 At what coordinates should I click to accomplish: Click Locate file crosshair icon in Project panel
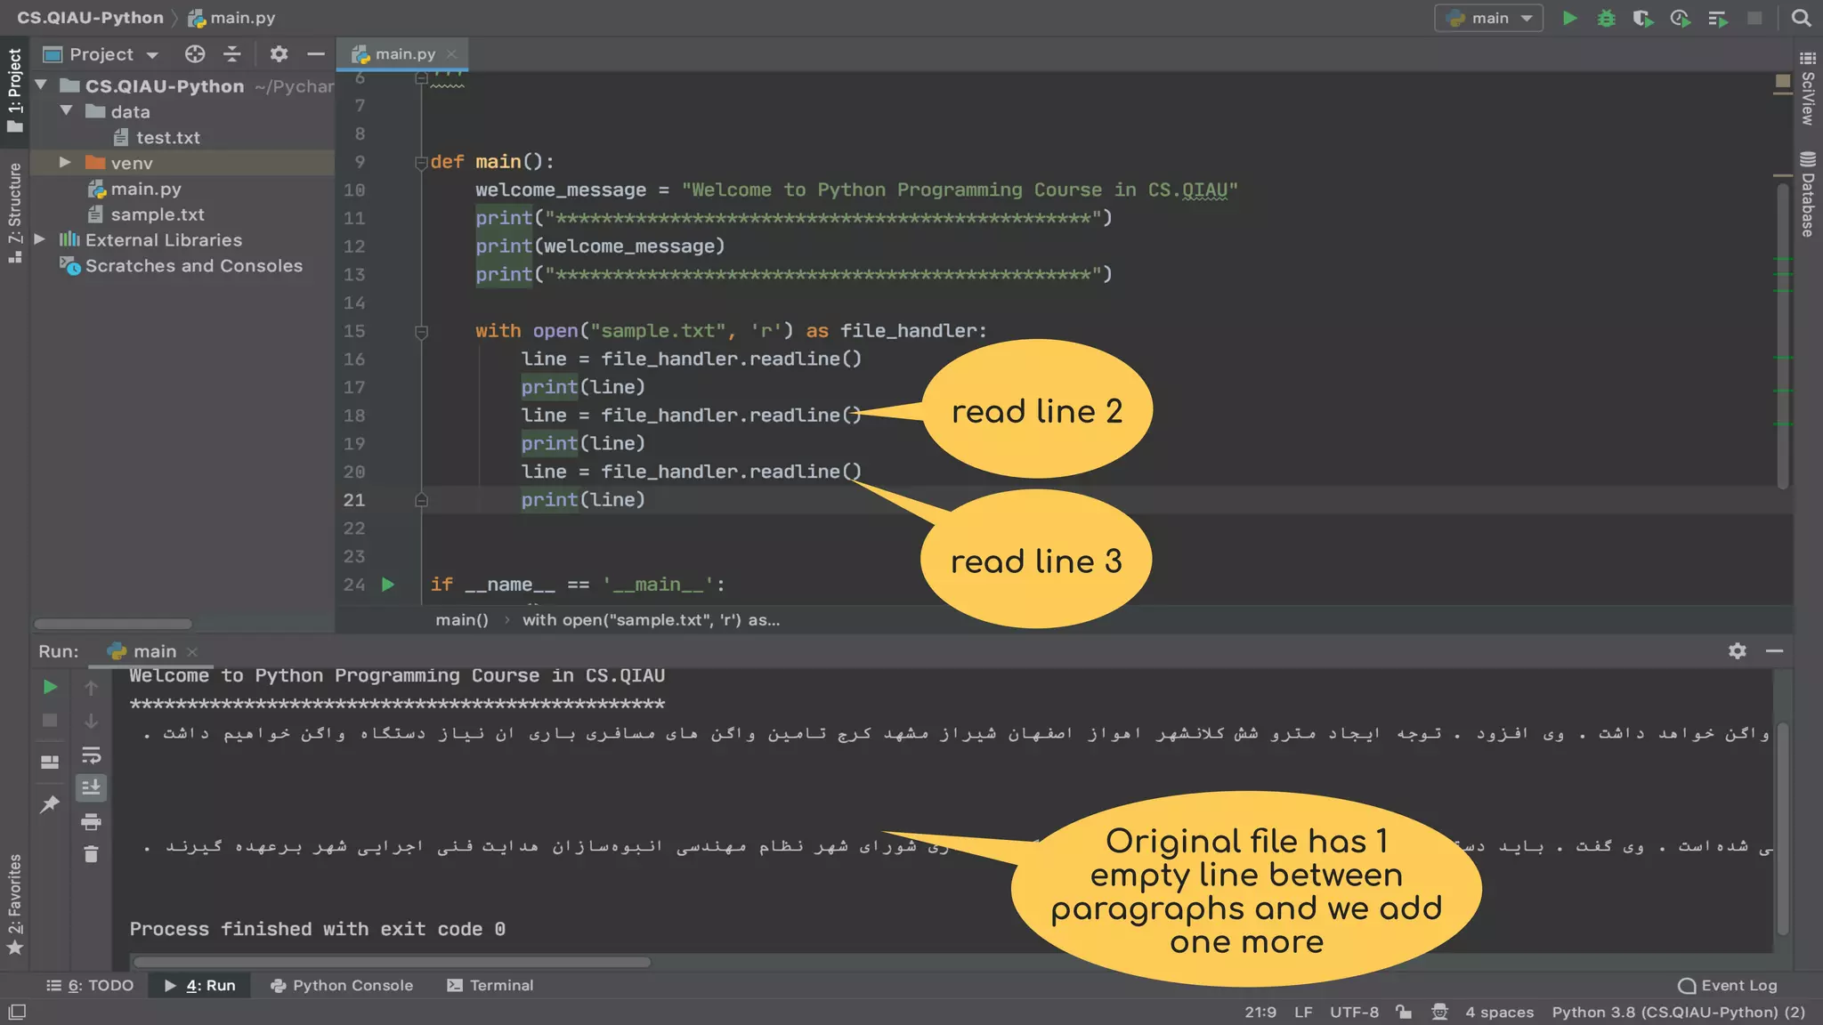[x=195, y=54]
